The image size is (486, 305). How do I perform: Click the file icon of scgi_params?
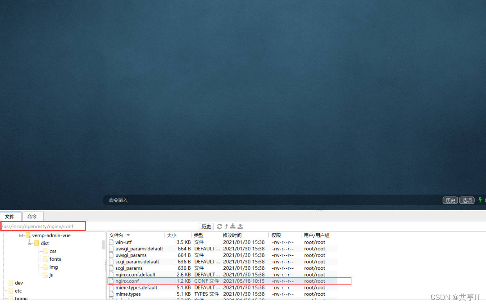click(x=112, y=268)
